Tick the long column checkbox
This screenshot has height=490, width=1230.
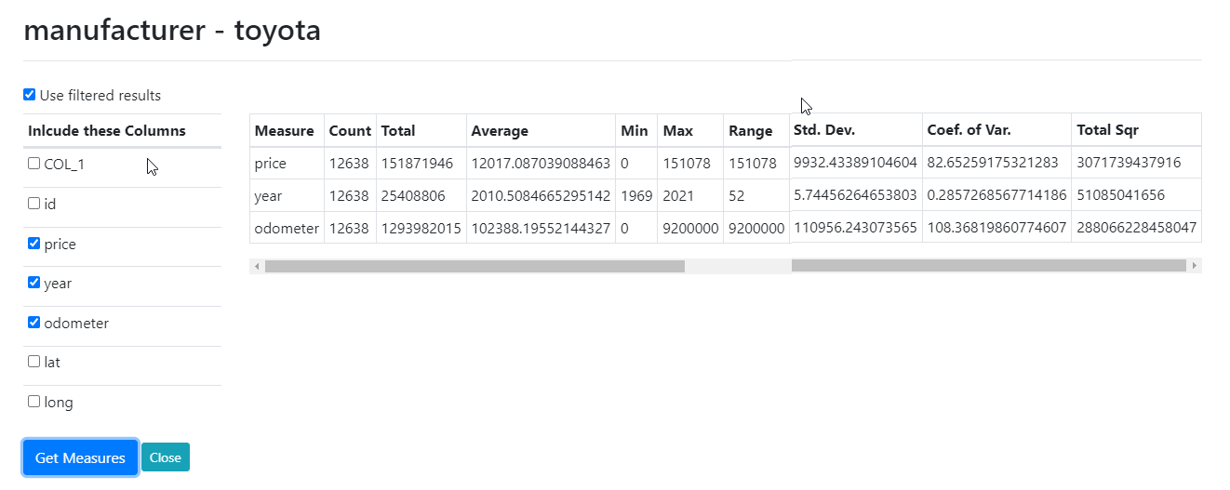[x=34, y=402]
